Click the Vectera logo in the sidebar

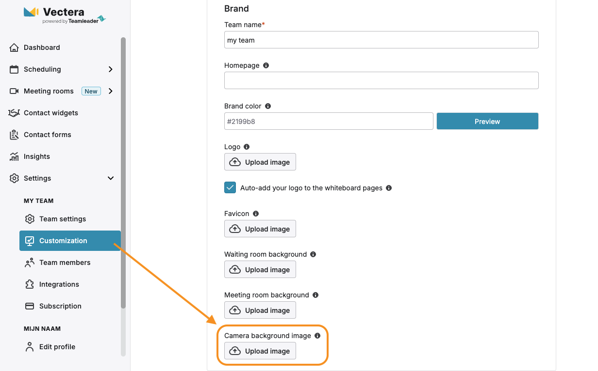[x=65, y=15]
